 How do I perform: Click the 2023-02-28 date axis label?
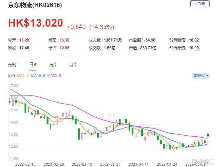(54, 164)
